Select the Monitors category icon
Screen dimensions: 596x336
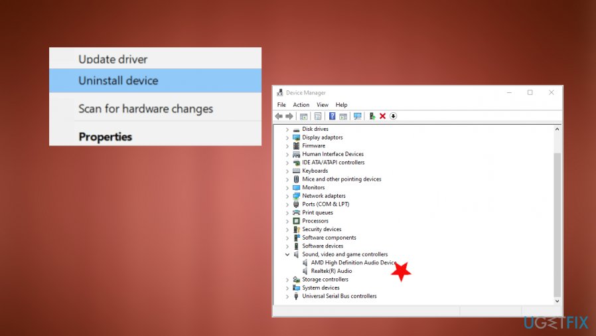click(297, 188)
